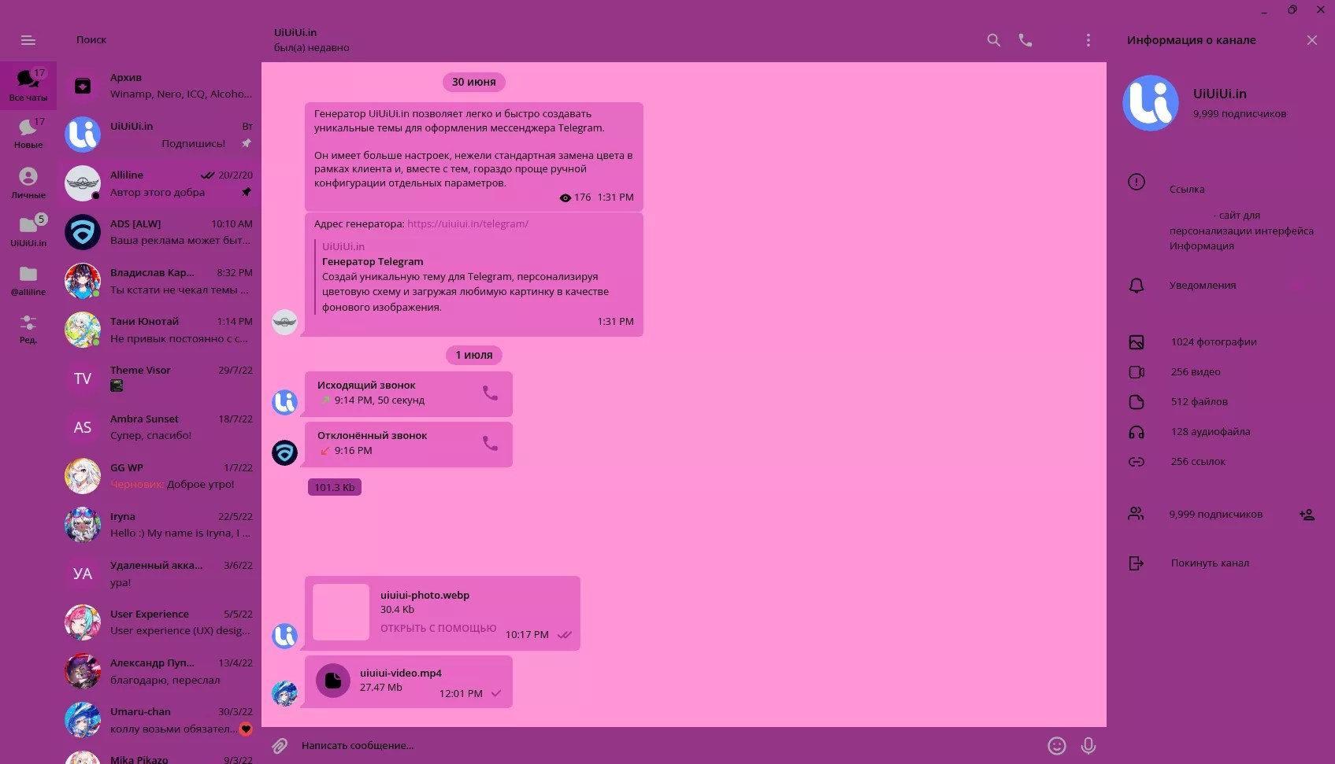Screen dimensions: 1335x764
Task: Click Покинуть канал to leave the channel
Action: click(1209, 563)
